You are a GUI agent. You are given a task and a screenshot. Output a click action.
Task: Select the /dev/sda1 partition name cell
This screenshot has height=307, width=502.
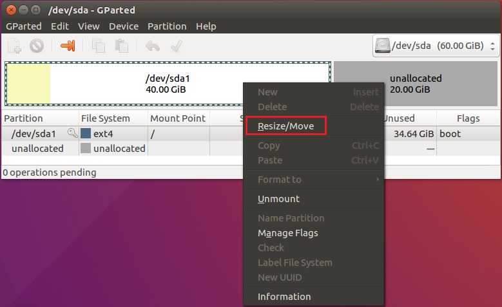34,134
